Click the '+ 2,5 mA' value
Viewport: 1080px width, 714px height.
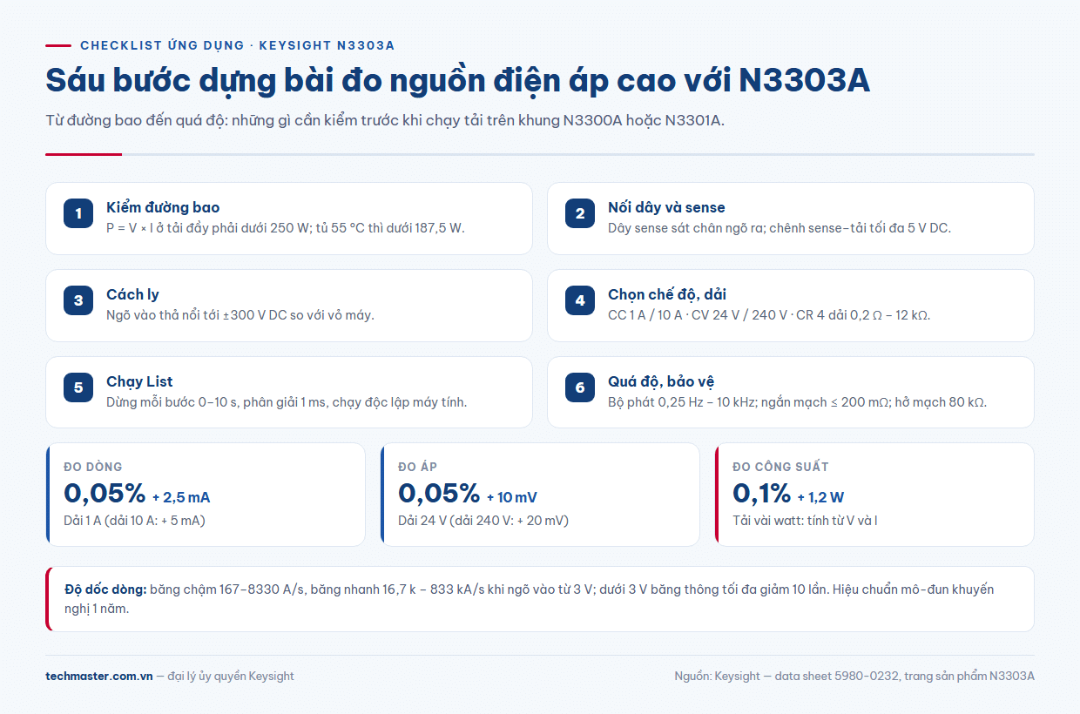pyautogui.click(x=181, y=498)
